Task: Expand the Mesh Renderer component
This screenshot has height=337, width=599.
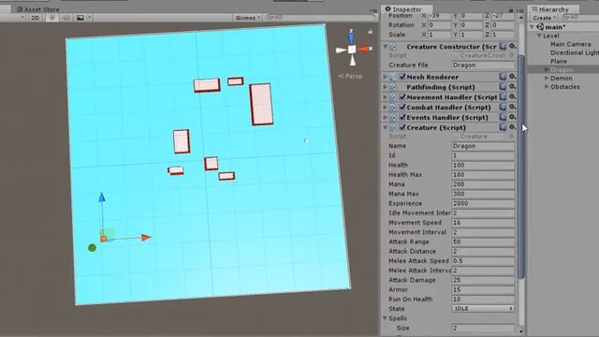Action: [x=385, y=77]
